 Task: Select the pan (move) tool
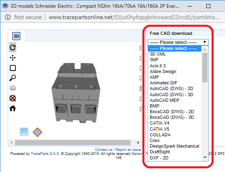[x=13, y=58]
